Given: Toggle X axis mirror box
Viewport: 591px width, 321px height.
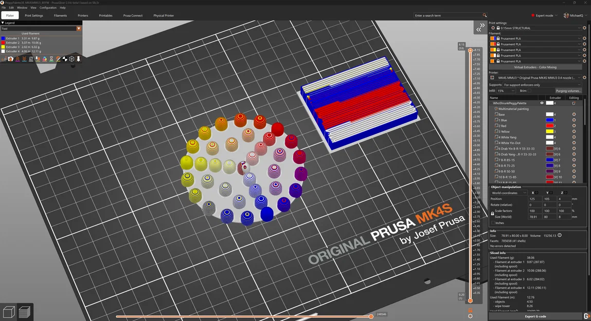Looking at the screenshot, I should (536, 193).
